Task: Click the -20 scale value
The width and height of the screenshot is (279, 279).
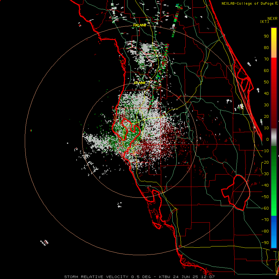Action: click(x=265, y=162)
